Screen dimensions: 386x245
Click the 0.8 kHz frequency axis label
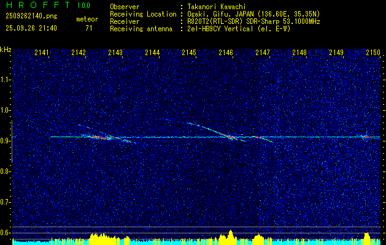(5, 171)
